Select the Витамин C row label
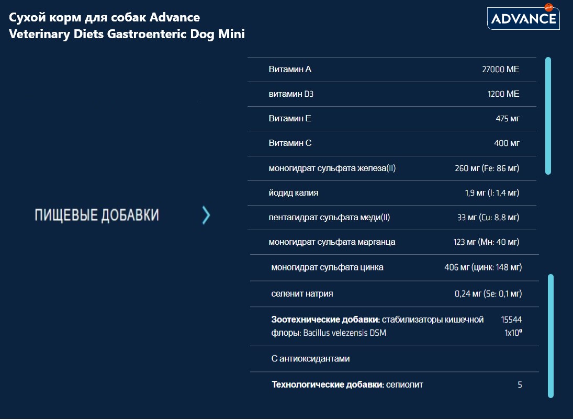The height and width of the screenshot is (420, 573). point(290,143)
